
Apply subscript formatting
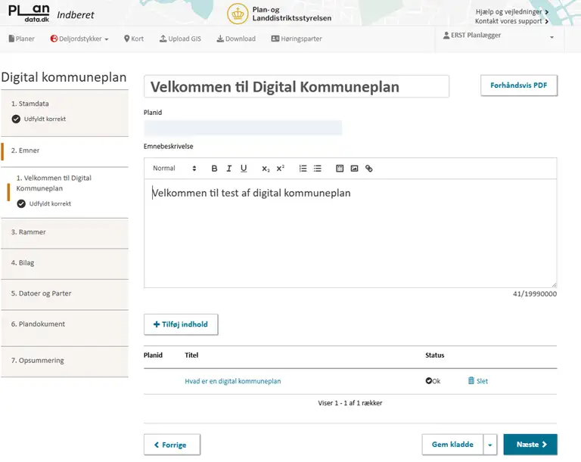coord(266,169)
